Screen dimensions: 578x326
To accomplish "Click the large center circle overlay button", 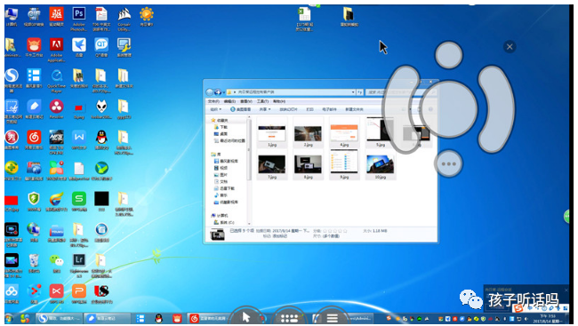I will click(448, 109).
